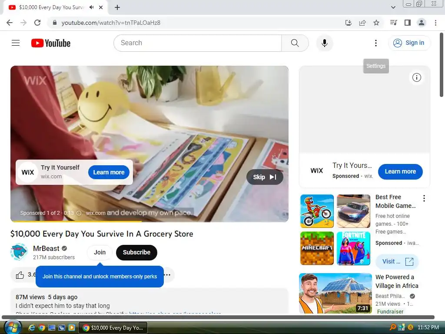
Task: Close the YouTube tab
Action: 101,7
